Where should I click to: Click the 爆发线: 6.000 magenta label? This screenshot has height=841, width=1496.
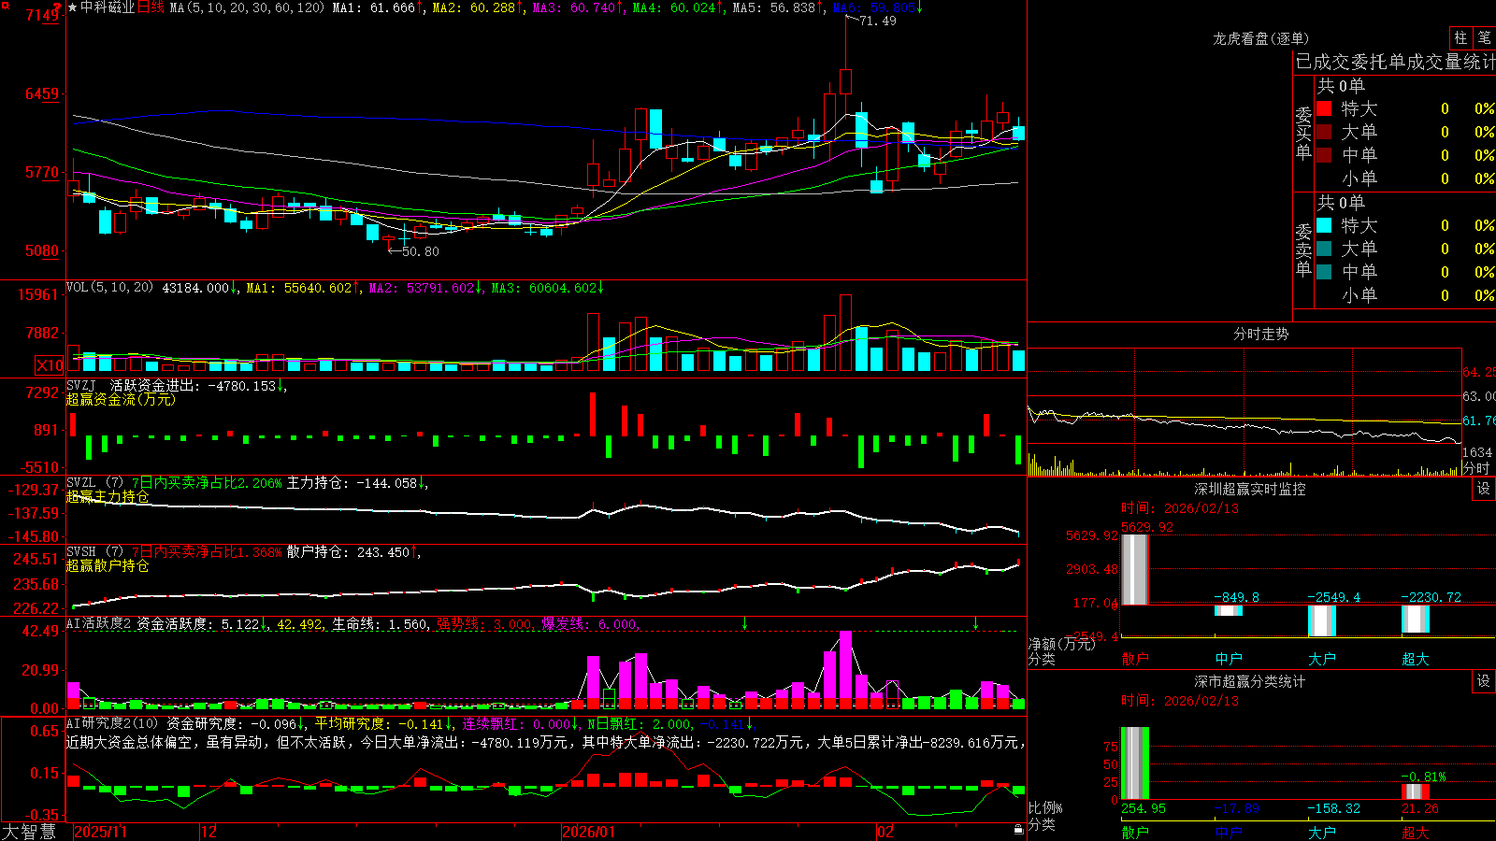[589, 623]
